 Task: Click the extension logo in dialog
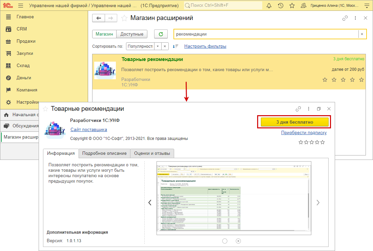[x=55, y=130]
